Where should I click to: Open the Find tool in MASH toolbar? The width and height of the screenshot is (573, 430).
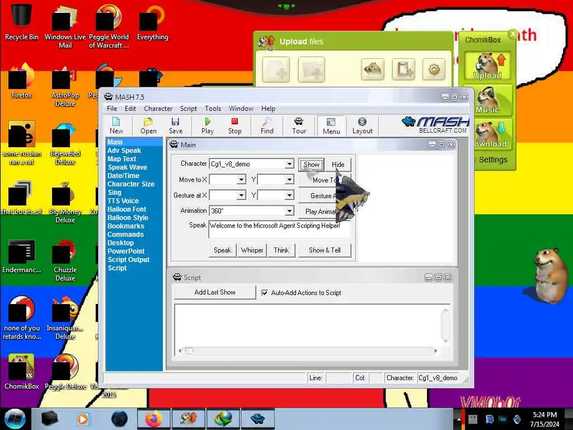267,126
